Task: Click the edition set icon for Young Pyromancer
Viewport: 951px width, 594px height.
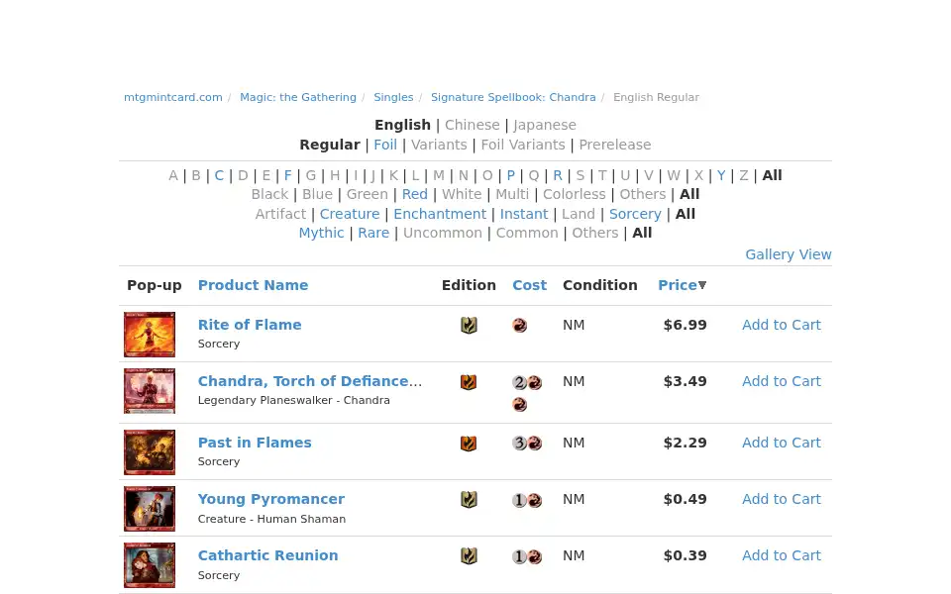Action: coord(469,499)
